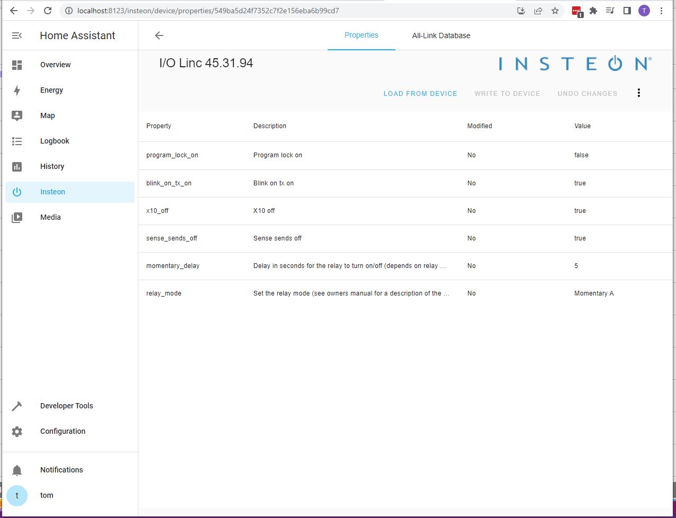The image size is (676, 518).
Task: Open the Notifications bell icon
Action: [x=16, y=469]
